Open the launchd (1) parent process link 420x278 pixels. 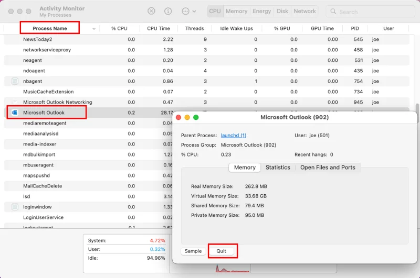(x=233, y=136)
